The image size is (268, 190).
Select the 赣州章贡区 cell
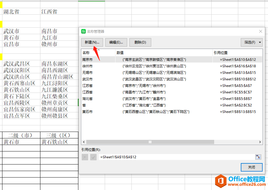tap(59, 103)
